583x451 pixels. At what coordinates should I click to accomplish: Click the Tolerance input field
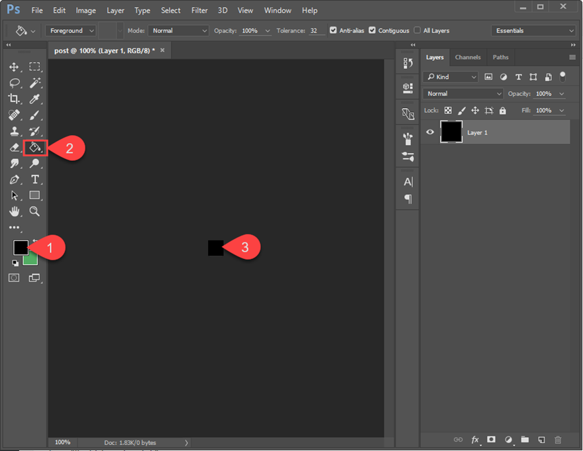tap(317, 30)
